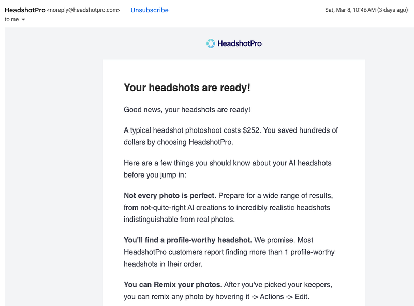414x306 pixels.
Task: Click sender address noreply@headshotpro.com
Action: (83, 10)
